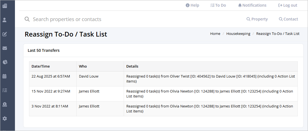Open the buildings icon in sidebar
The image size is (308, 131).
click(5, 6)
